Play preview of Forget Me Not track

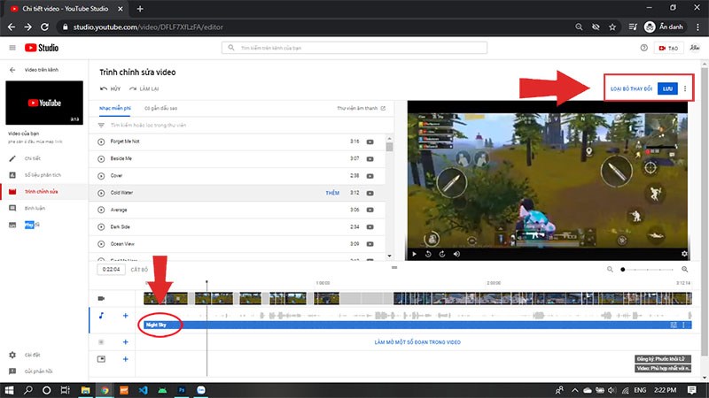pos(101,142)
